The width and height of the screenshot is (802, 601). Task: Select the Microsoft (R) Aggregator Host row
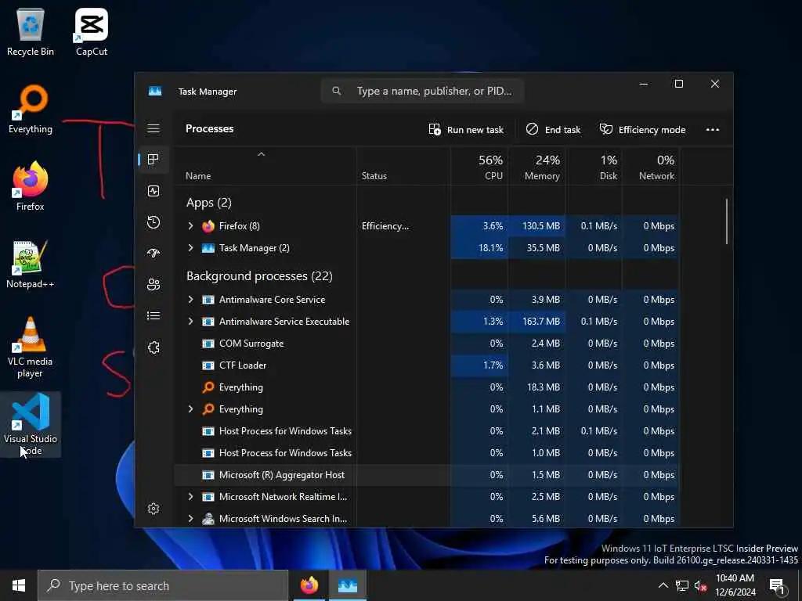(427, 475)
